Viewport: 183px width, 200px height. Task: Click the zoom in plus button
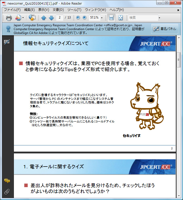coord(84,18)
